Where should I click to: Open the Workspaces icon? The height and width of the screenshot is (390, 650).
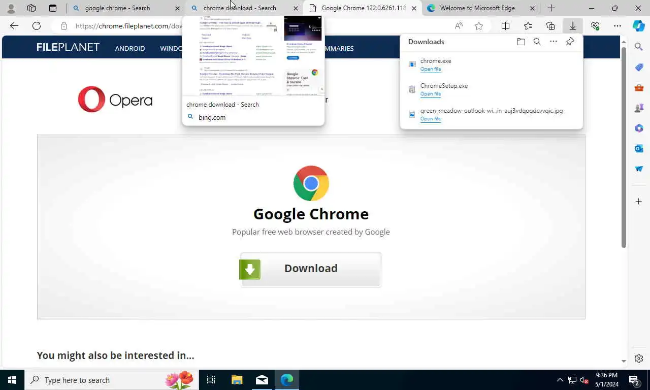[31, 8]
